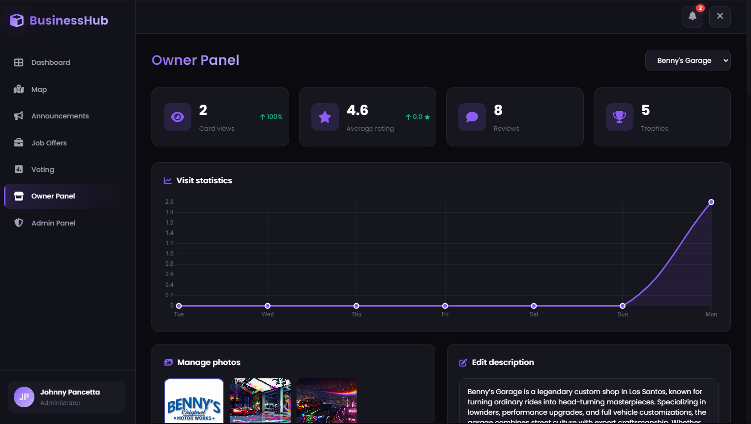Screen dimensions: 751x424
Task: Select the Benny's Motor Works logo thumbnail
Action: (194, 401)
